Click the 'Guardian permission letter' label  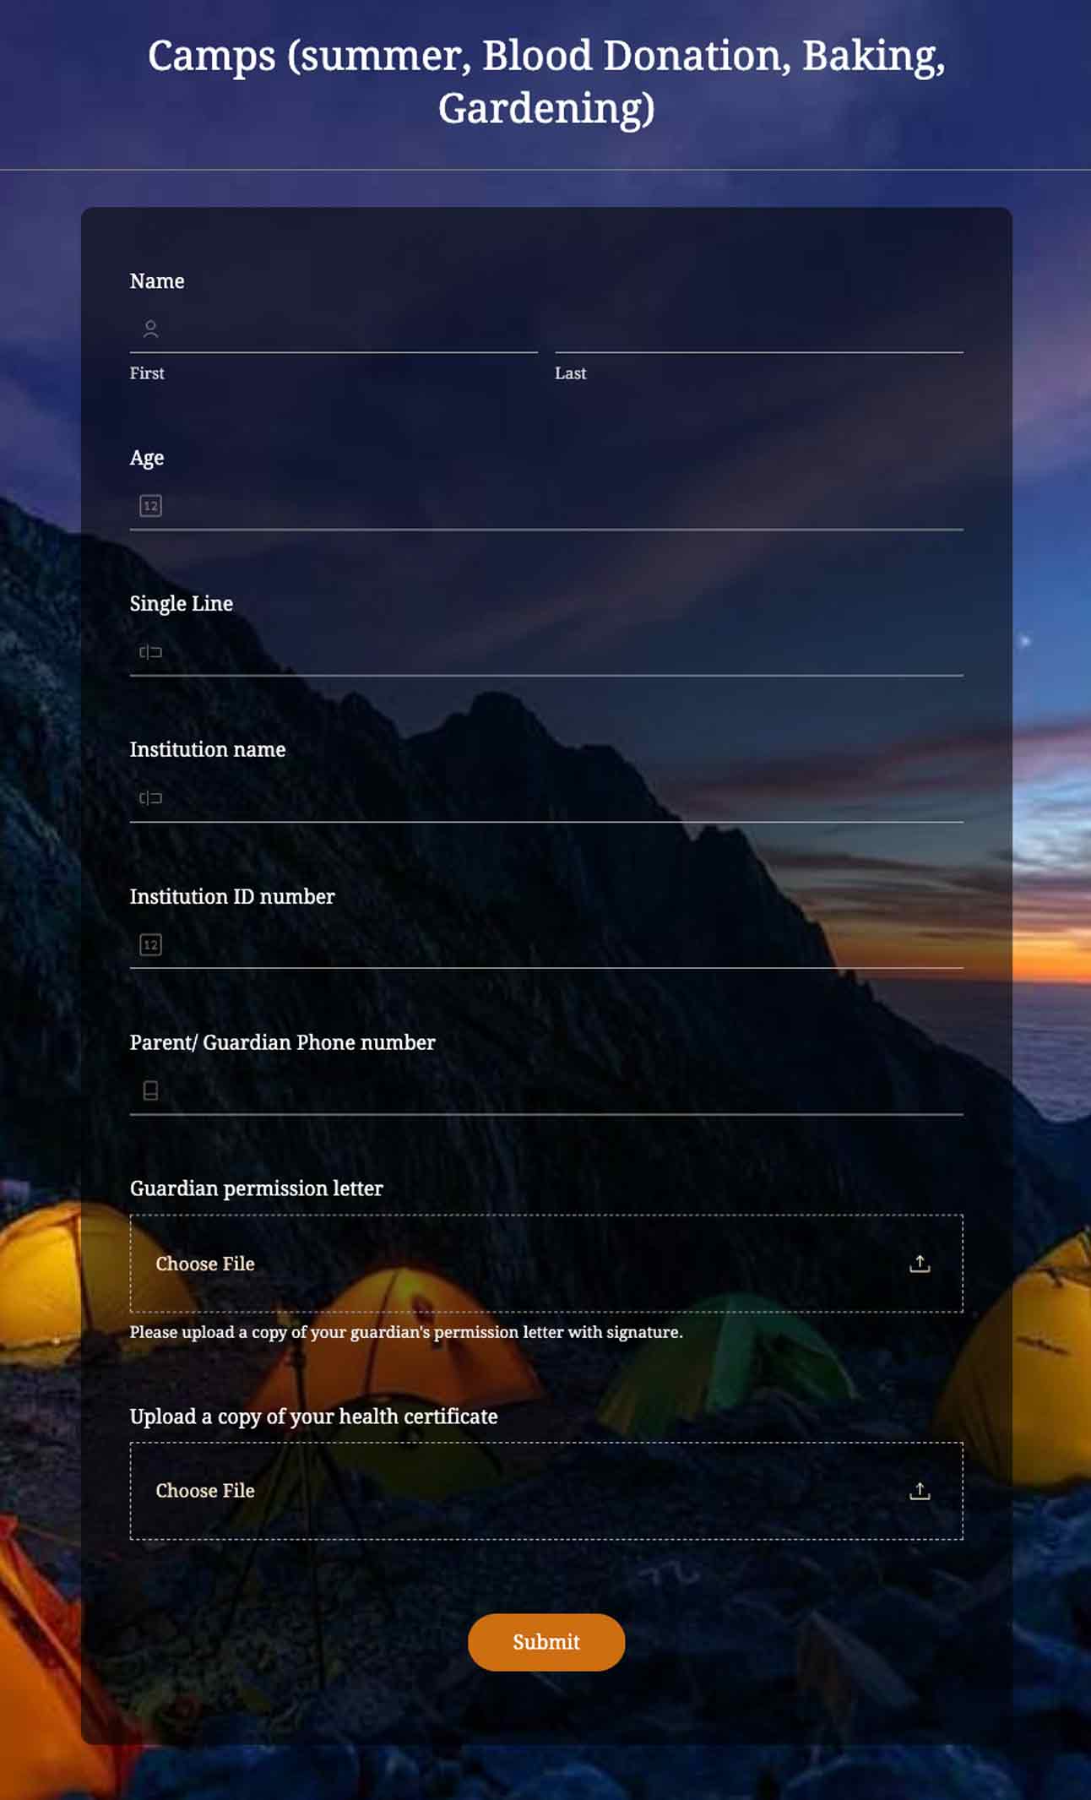[257, 1188]
